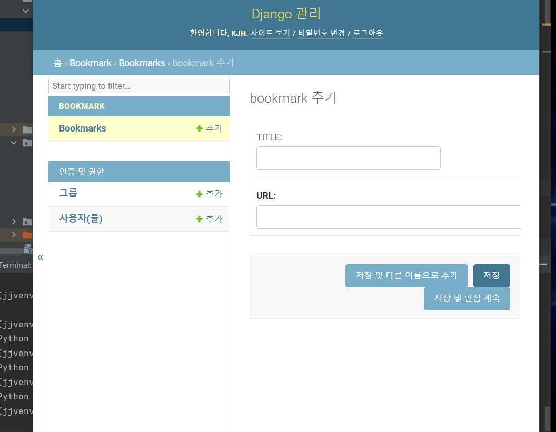The height and width of the screenshot is (432, 556).
Task: Select the orange folder icon in IDE tree
Action: click(x=27, y=235)
